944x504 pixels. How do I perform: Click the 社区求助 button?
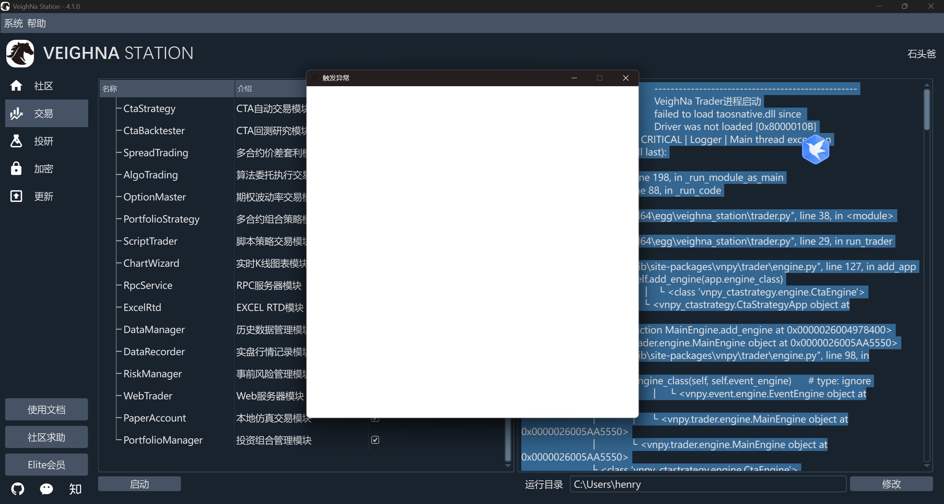coord(46,437)
